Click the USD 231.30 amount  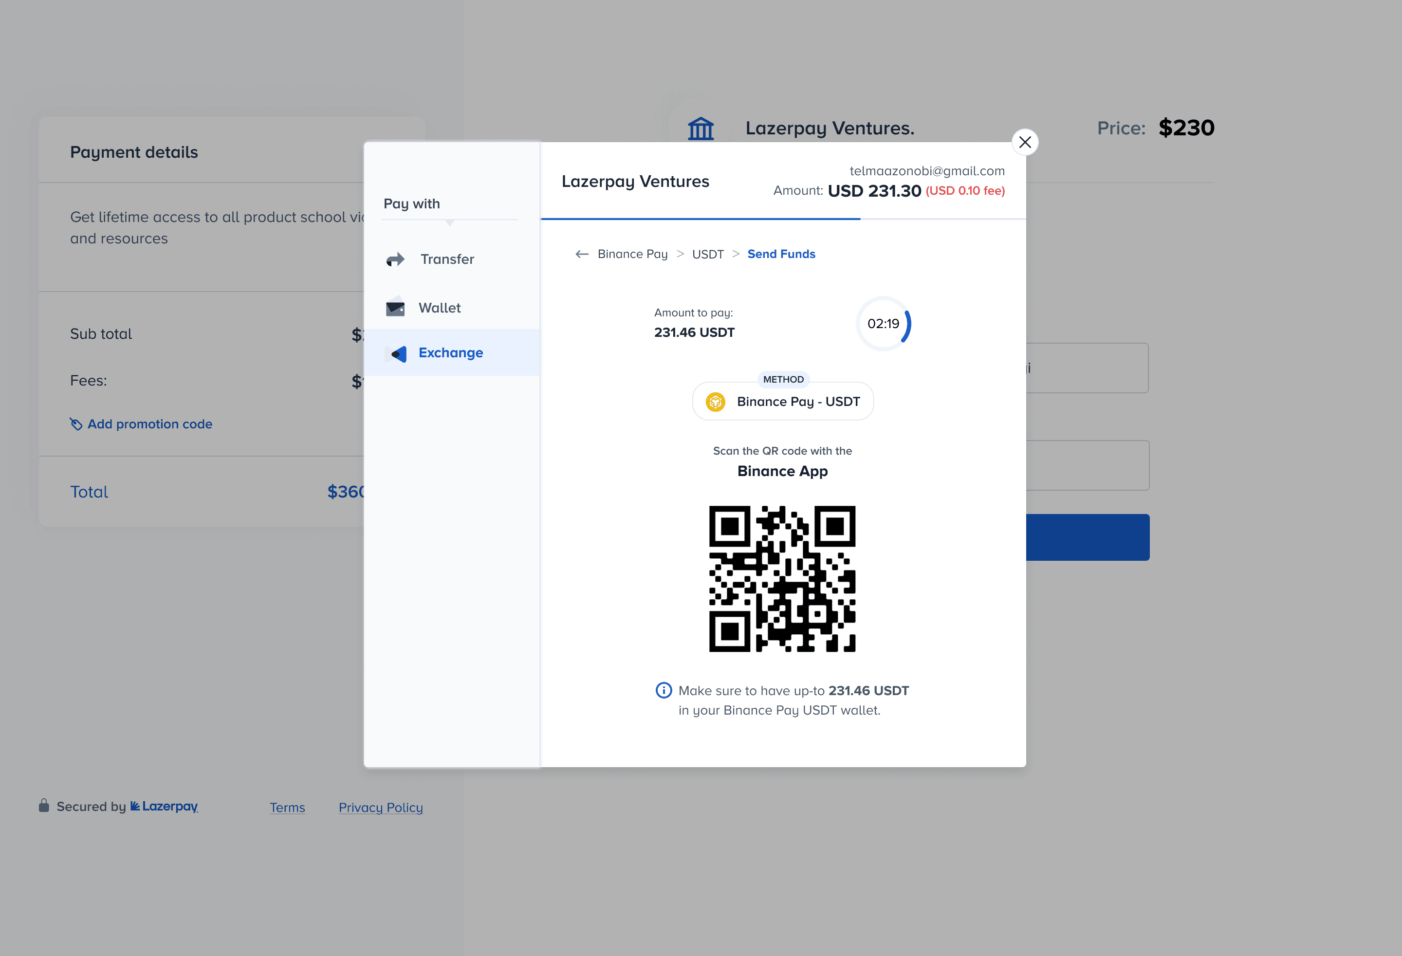[x=874, y=191]
